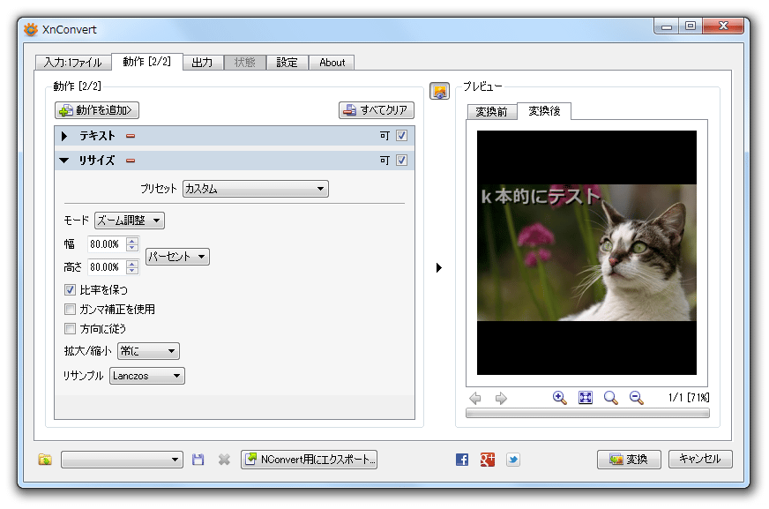The width and height of the screenshot is (769, 509).
Task: Reset preview zoom to actual size
Action: click(x=610, y=398)
